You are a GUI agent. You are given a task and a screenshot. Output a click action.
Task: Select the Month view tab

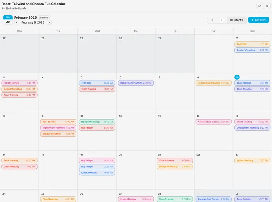click(x=236, y=20)
